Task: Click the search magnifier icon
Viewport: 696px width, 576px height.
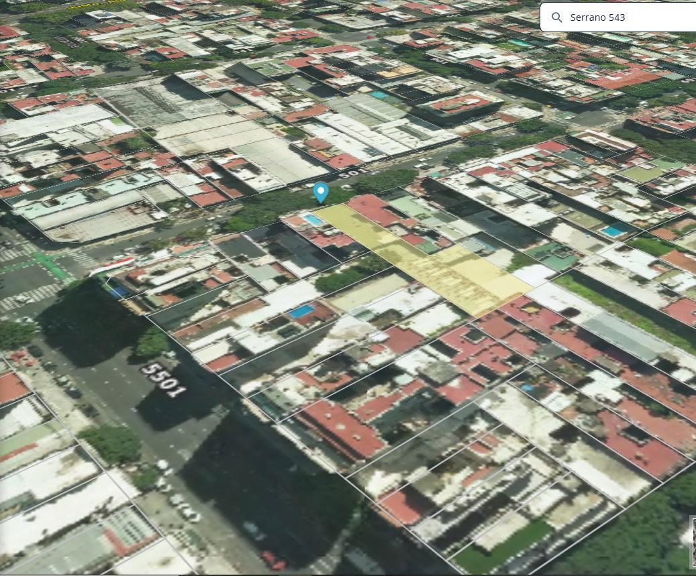Action: click(x=556, y=17)
